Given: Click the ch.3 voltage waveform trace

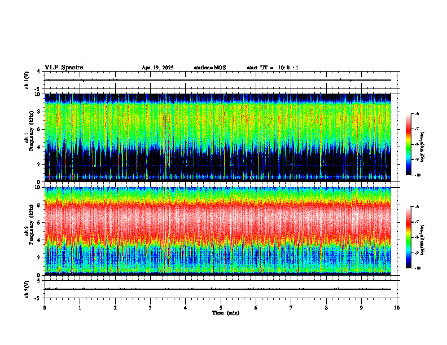Looking at the screenshot, I should (218, 289).
